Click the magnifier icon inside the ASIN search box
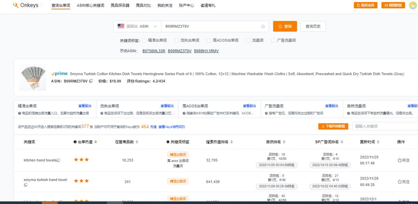This screenshot has height=204, width=418. tap(263, 26)
